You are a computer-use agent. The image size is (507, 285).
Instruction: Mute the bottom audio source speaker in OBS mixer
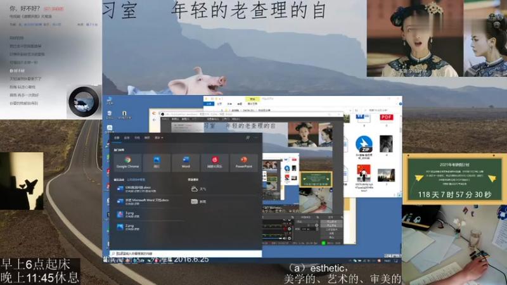click(x=285, y=239)
